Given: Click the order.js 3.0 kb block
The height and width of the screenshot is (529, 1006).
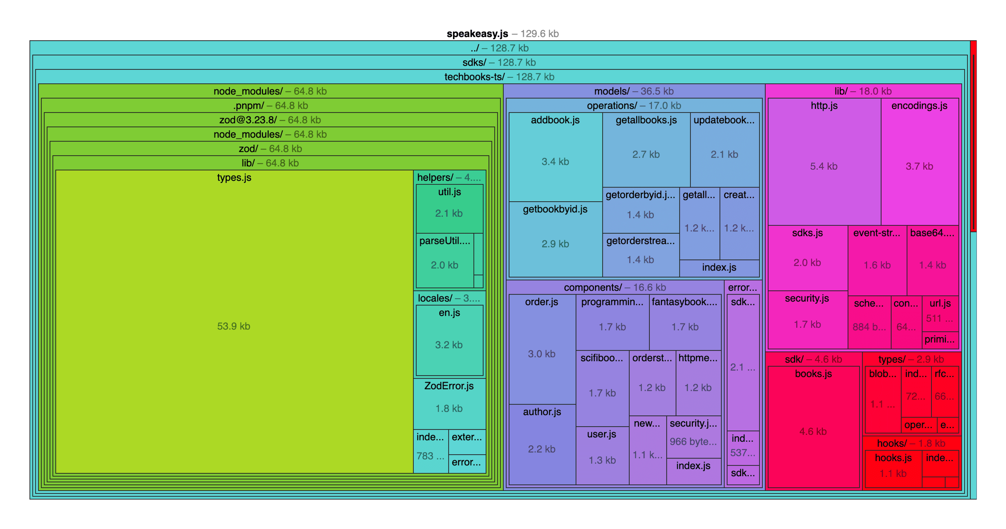Looking at the screenshot, I should click(542, 349).
